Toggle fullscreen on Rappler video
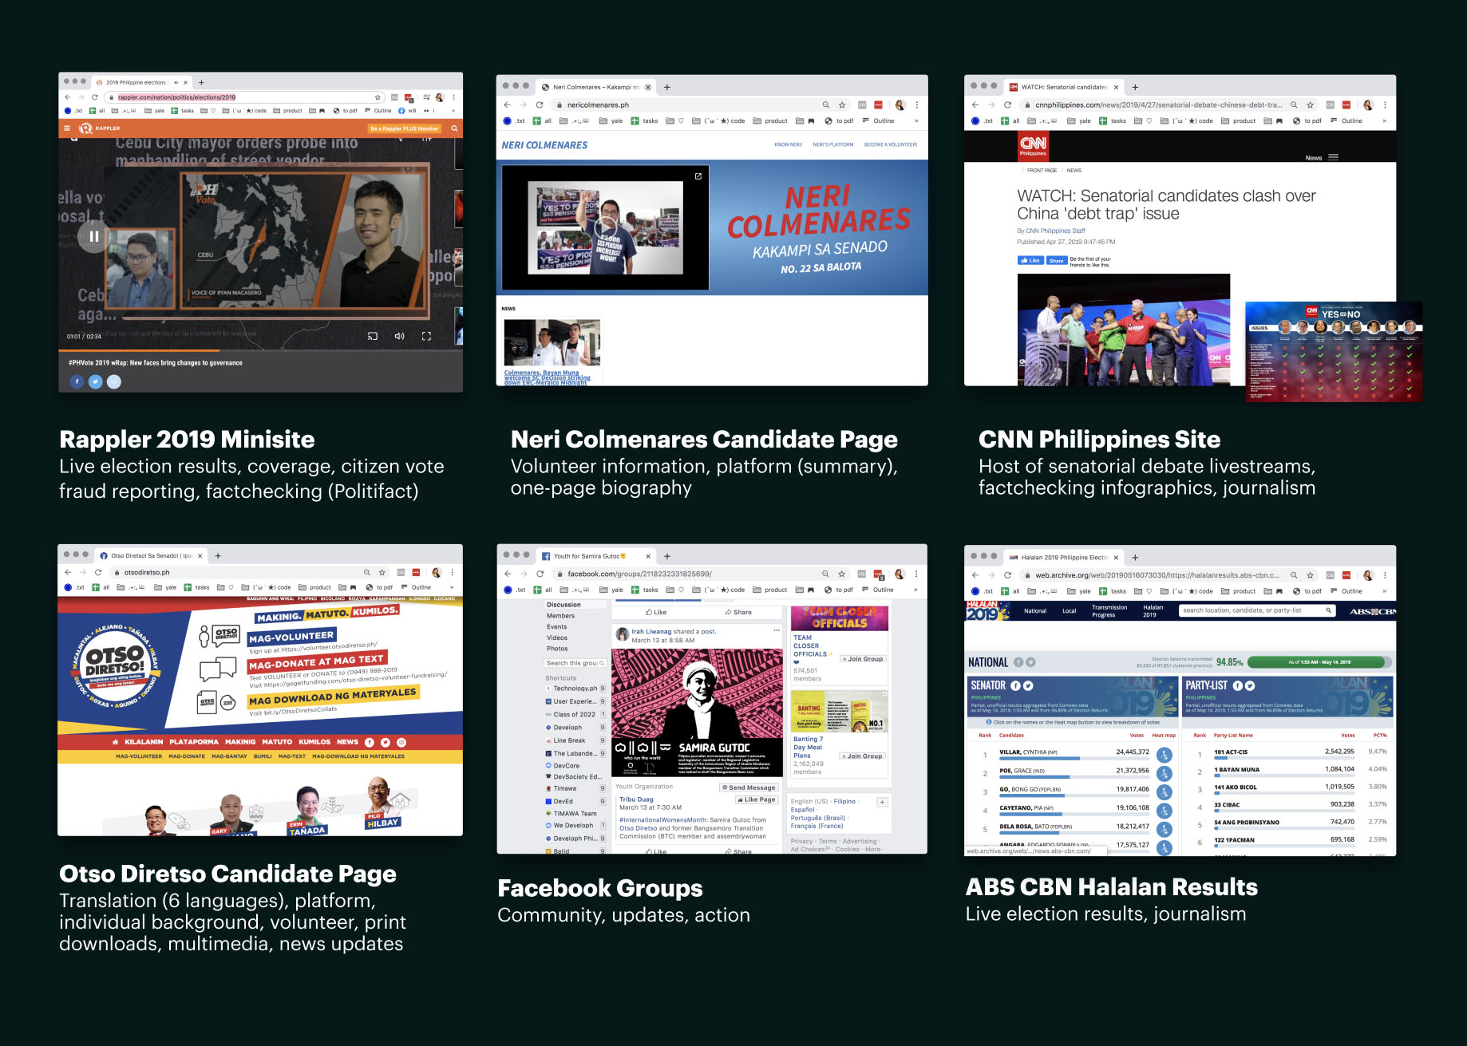Screen dimensions: 1467x1046 click(426, 337)
